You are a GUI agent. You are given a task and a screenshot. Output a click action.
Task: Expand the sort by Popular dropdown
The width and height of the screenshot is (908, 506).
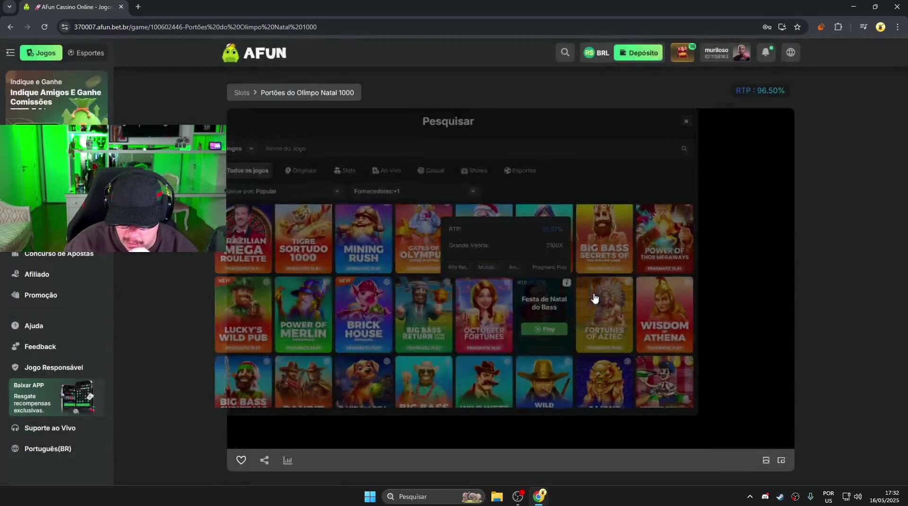(284, 191)
